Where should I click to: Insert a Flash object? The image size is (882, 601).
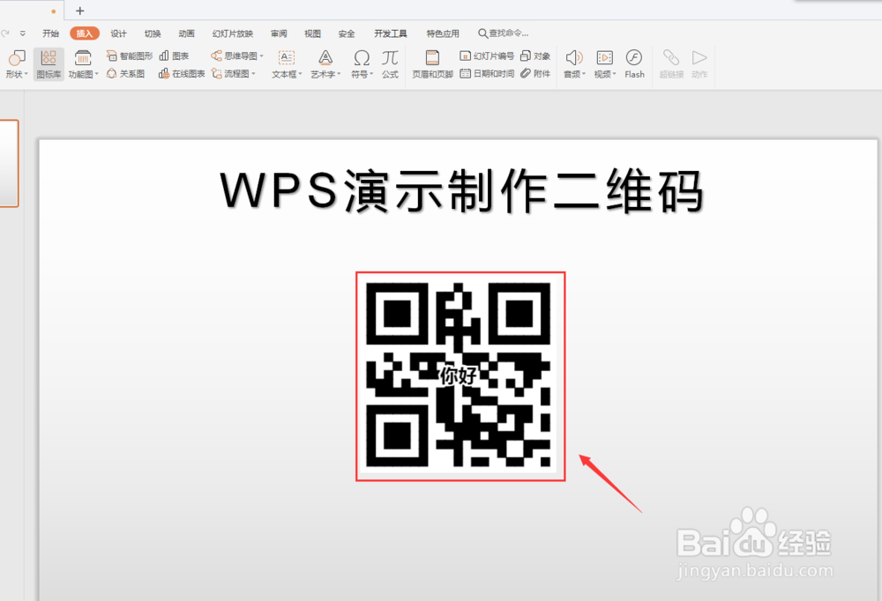click(634, 63)
